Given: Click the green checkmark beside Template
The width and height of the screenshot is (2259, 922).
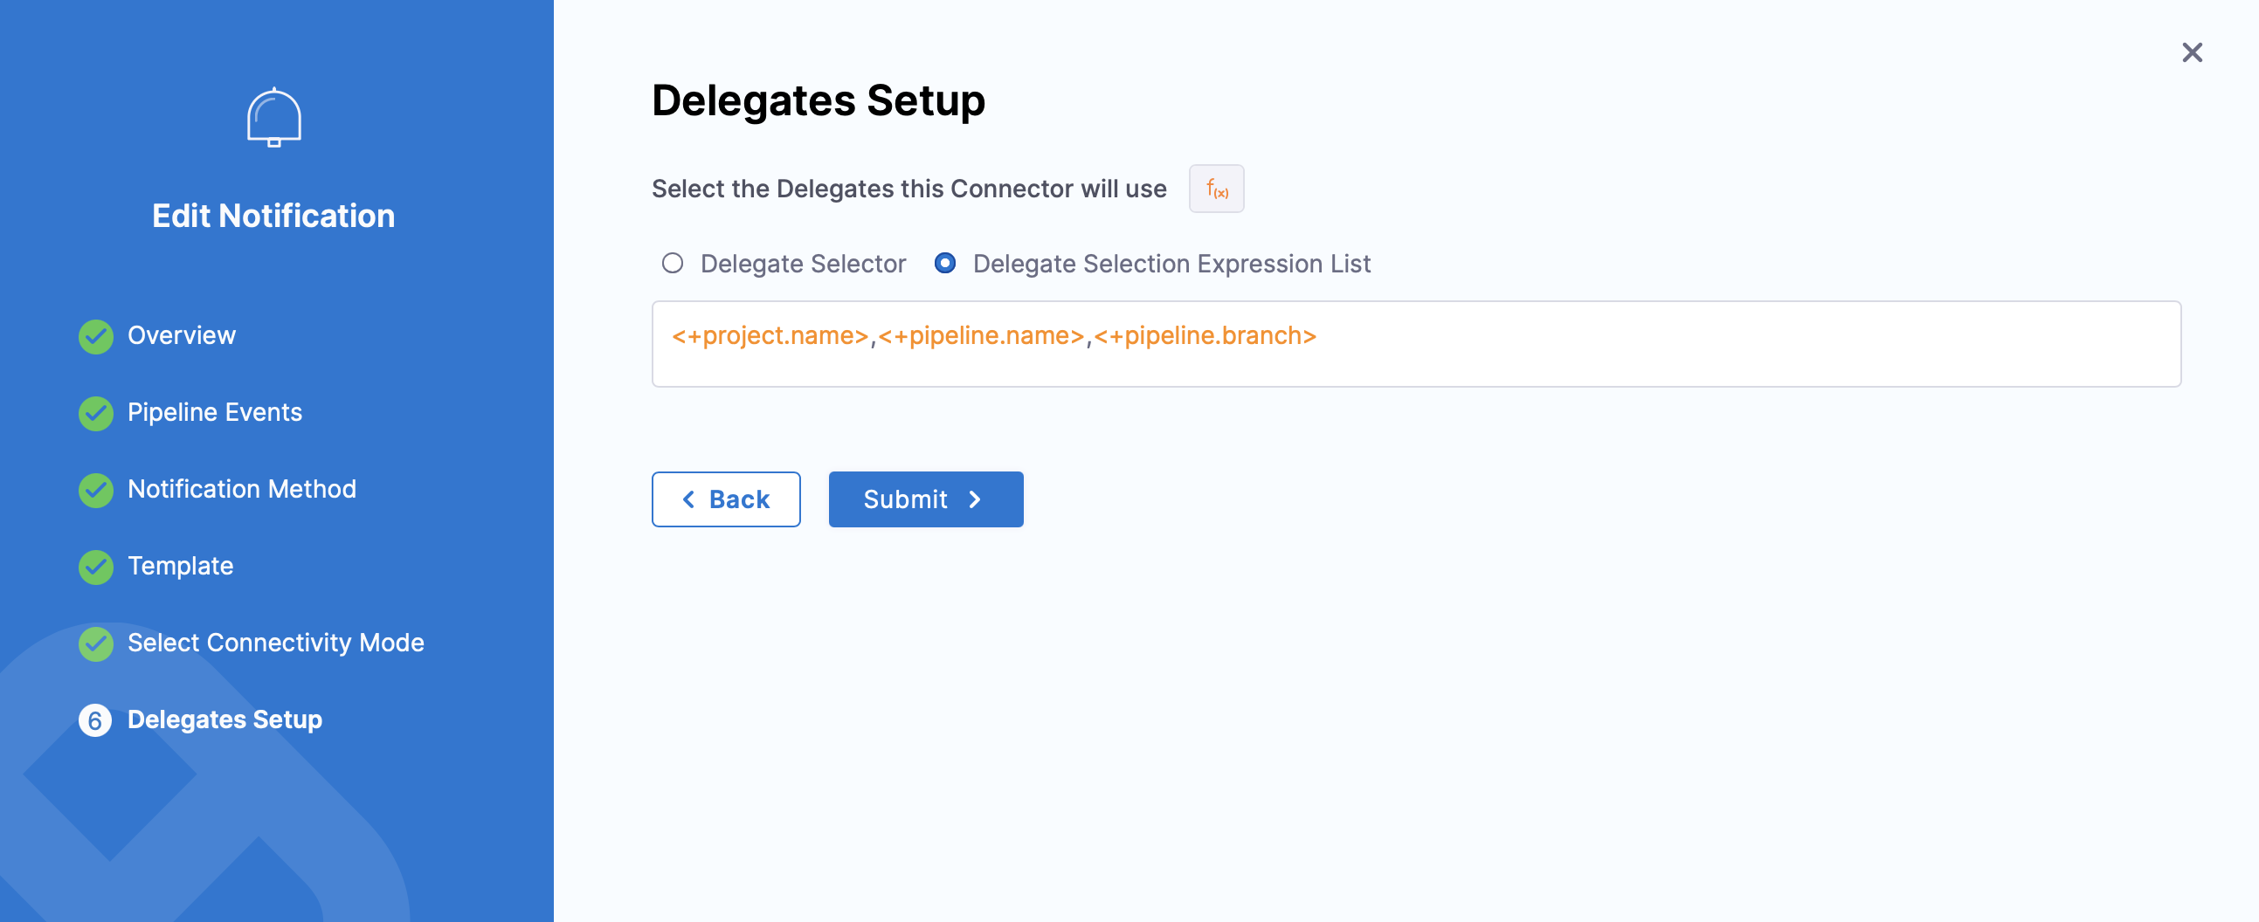Looking at the screenshot, I should coord(95,567).
